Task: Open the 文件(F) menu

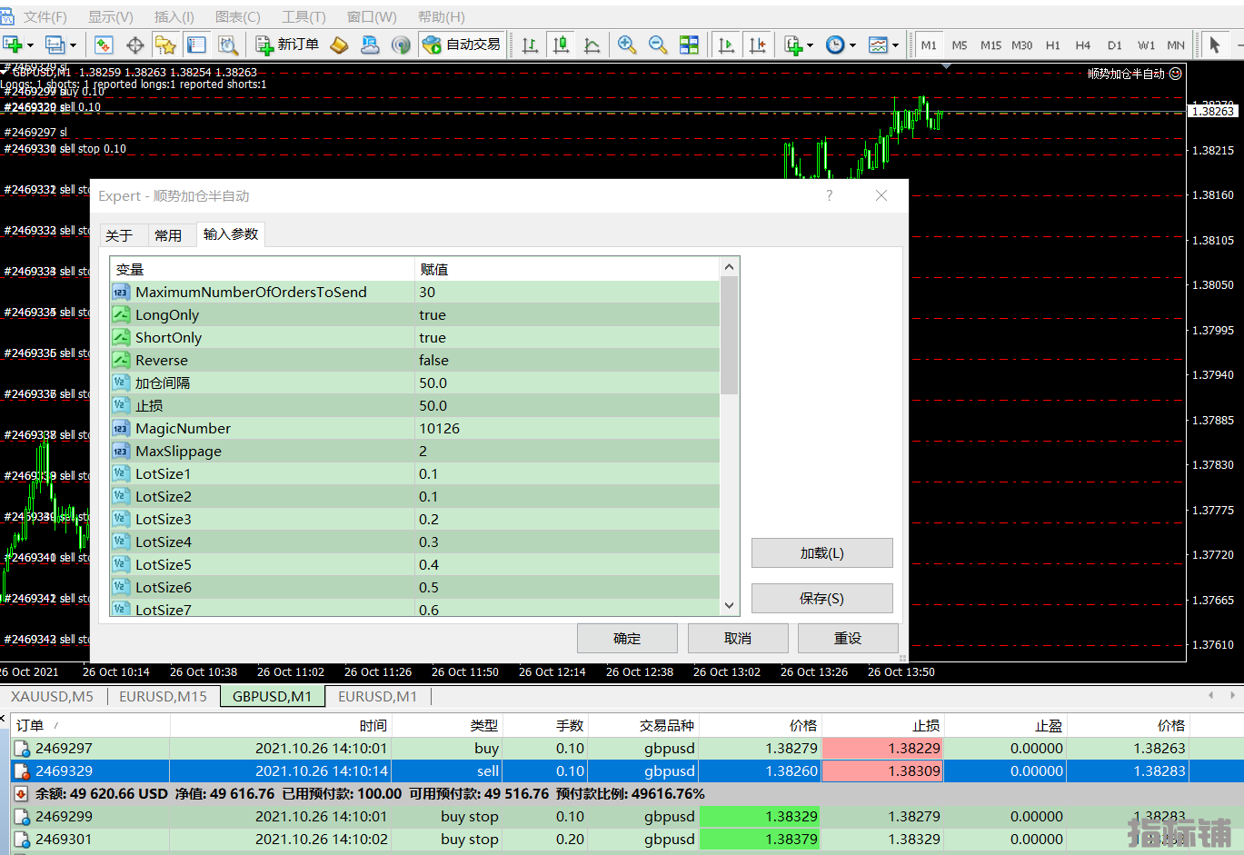Action: 45,17
